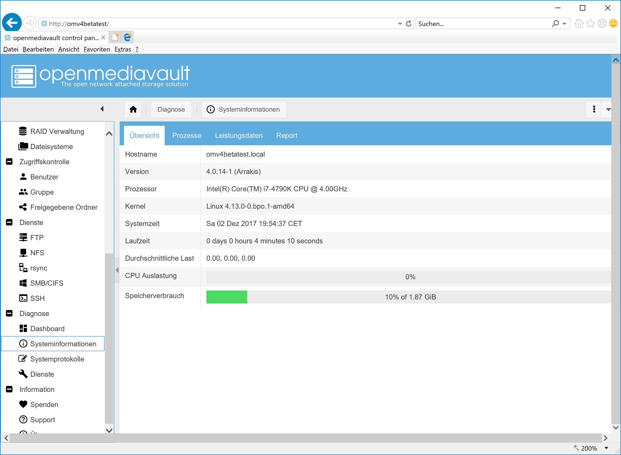Open the browser favorites star
621x455 pixels.
[590, 24]
